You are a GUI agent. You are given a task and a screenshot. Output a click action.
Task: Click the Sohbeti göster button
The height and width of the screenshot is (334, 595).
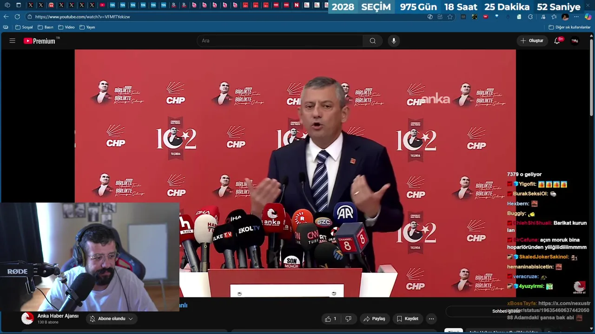pyautogui.click(x=506, y=311)
